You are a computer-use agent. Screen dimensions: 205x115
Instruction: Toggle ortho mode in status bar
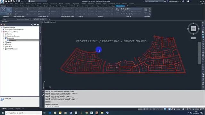pos(151,109)
